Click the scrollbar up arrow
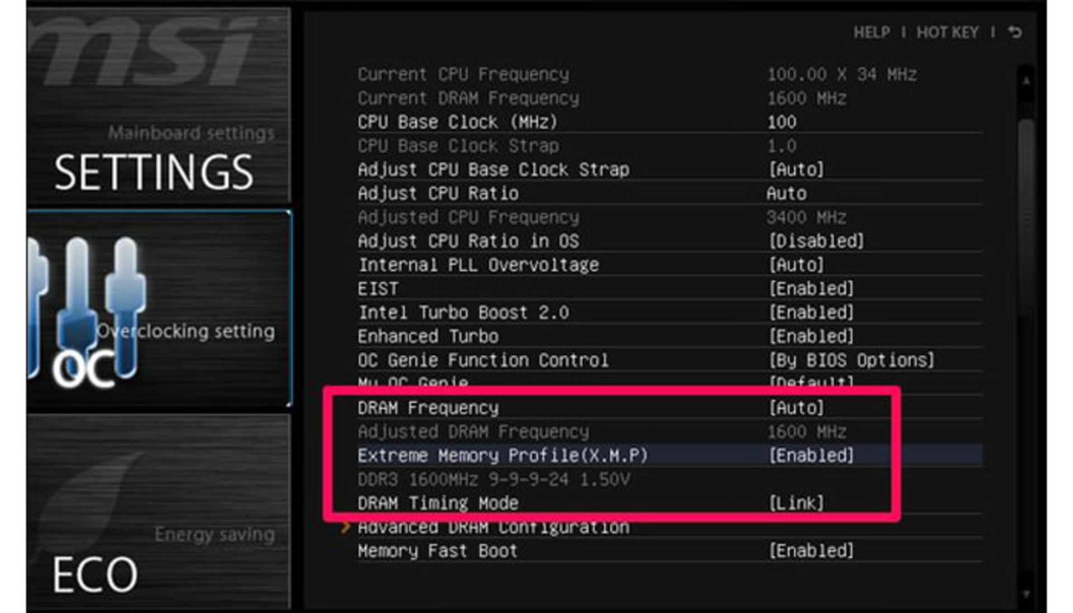Viewport: 1073px width, 613px height. pyautogui.click(x=1026, y=82)
